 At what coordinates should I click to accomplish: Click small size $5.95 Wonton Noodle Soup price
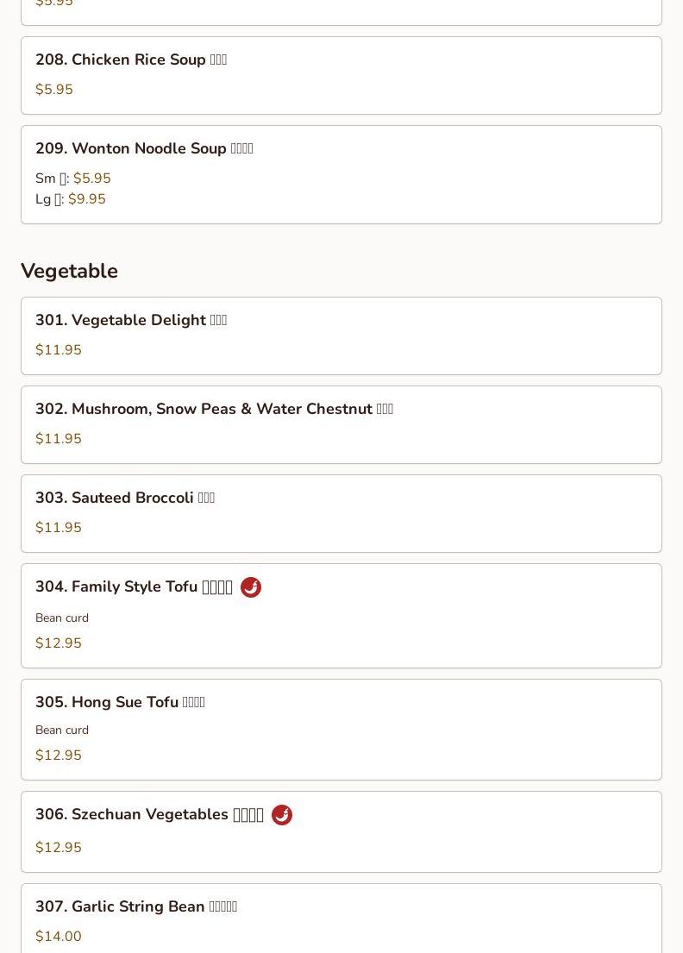pos(91,179)
